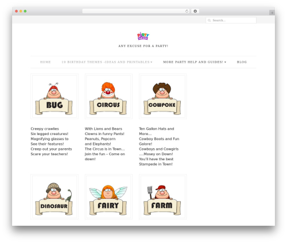287x243 pixels.
Task: Click the text 'Six legged creatures!'
Action: pyautogui.click(x=49, y=134)
